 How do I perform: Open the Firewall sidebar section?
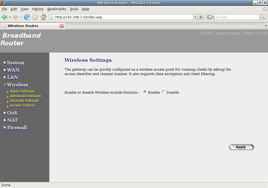(17, 128)
